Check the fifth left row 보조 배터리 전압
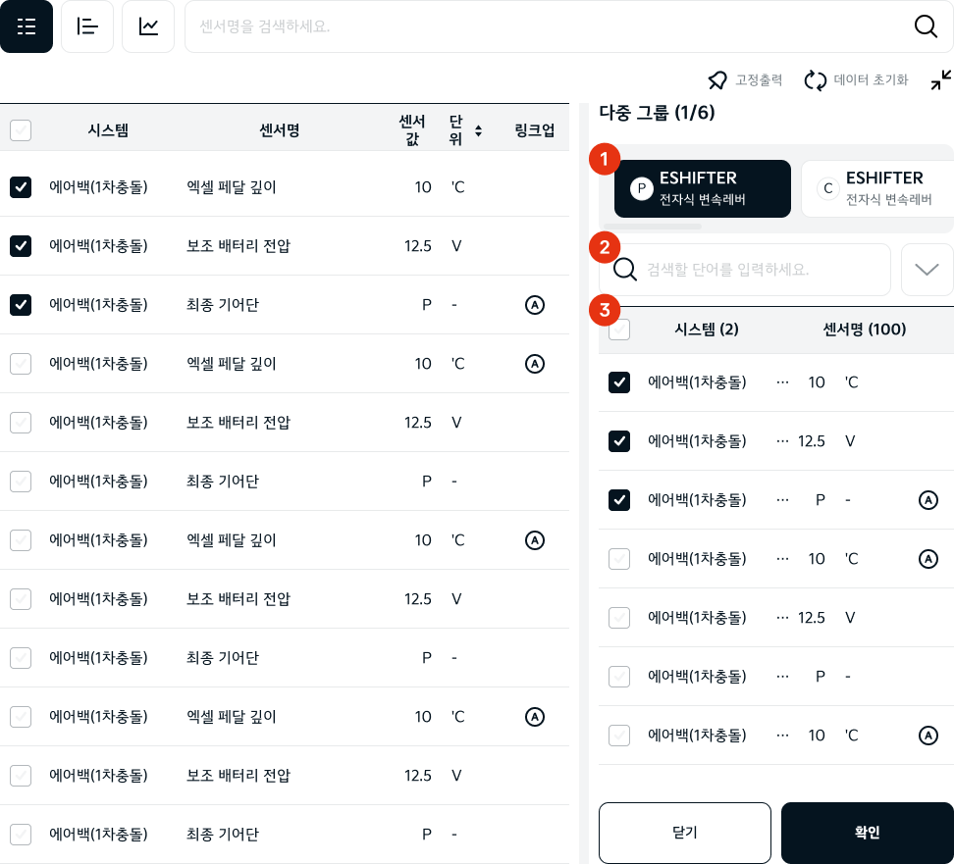954x864 pixels. click(x=21, y=422)
